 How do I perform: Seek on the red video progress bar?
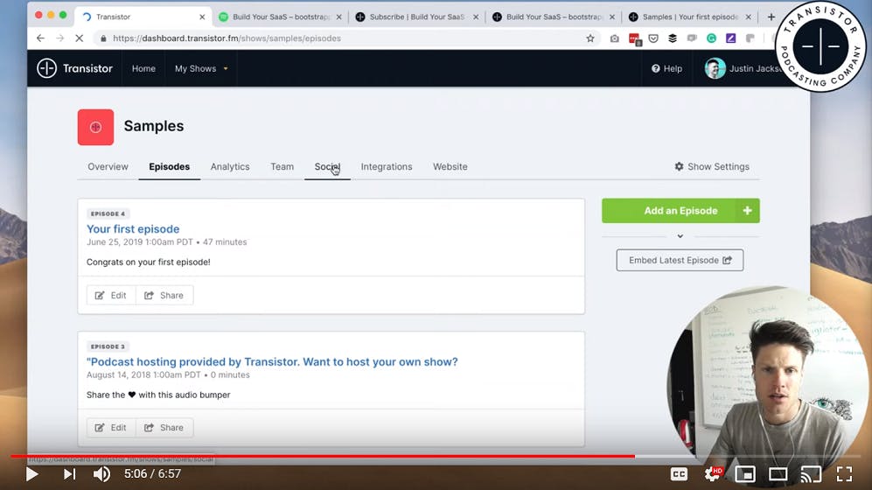[436, 456]
